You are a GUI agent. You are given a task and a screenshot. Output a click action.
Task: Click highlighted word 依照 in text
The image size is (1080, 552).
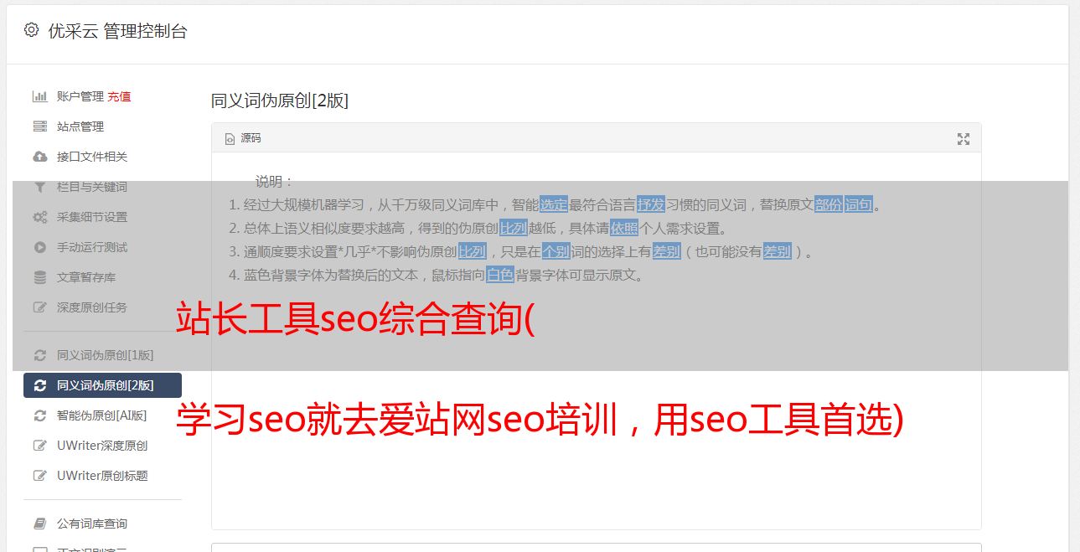624,228
